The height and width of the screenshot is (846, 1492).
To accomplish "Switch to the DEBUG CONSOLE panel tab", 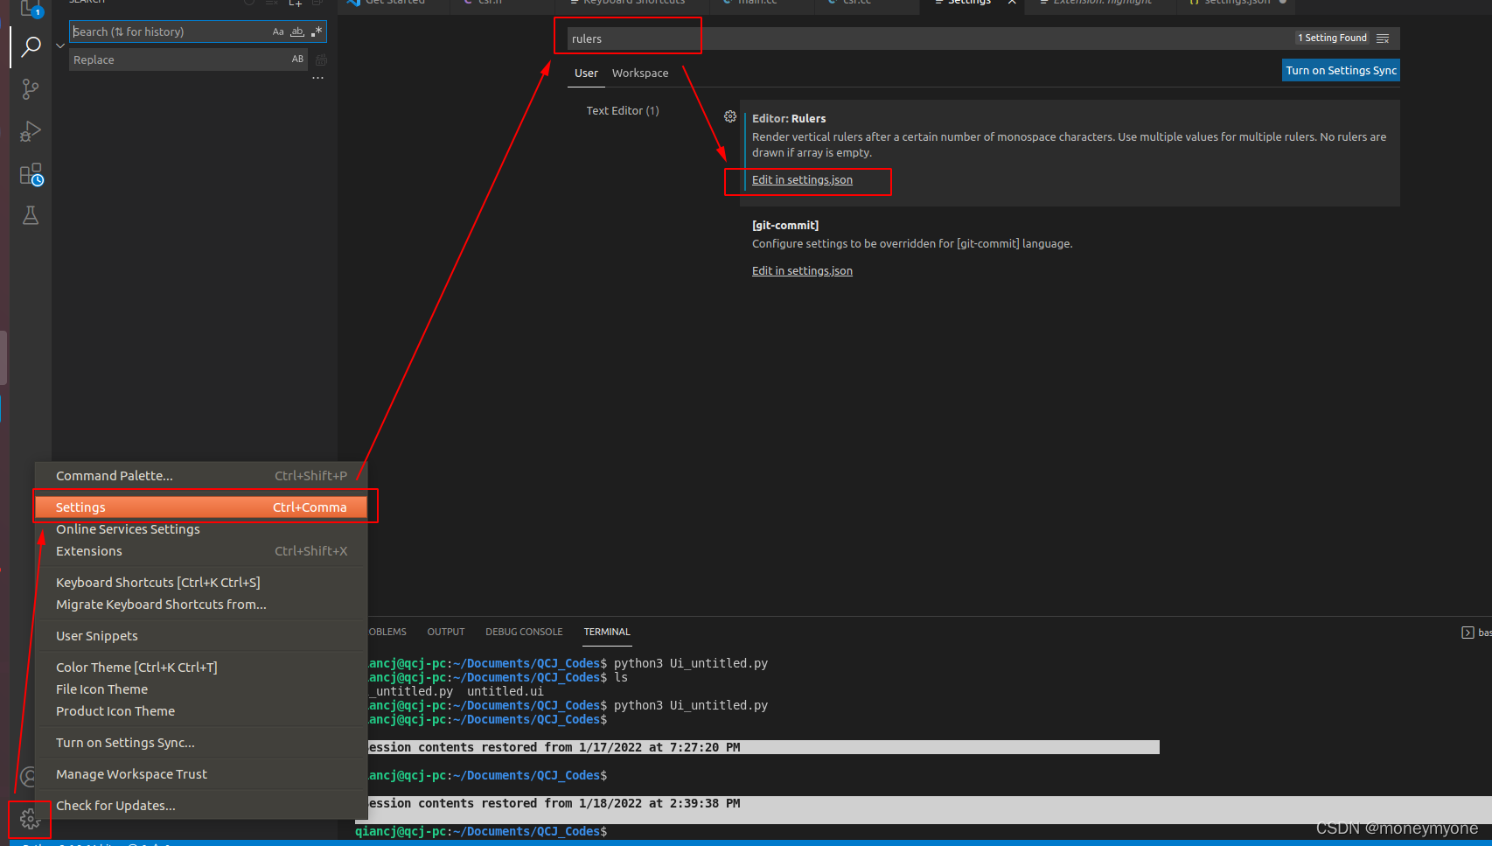I will pos(524,632).
